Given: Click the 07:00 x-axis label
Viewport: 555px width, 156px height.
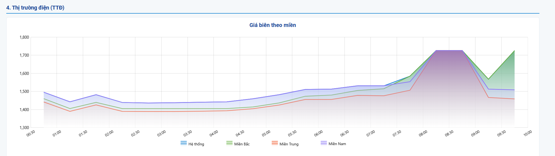Looking at the screenshot, I should tap(371, 133).
